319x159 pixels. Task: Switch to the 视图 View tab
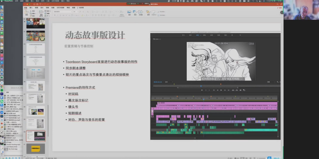point(74,8)
